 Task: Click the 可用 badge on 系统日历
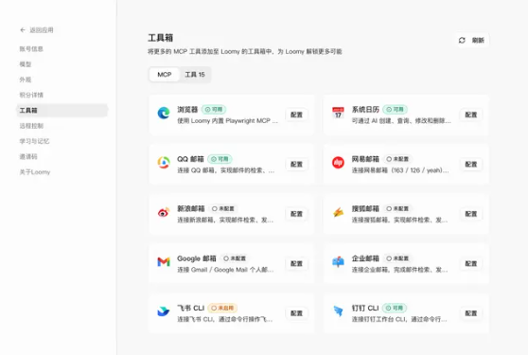click(395, 110)
